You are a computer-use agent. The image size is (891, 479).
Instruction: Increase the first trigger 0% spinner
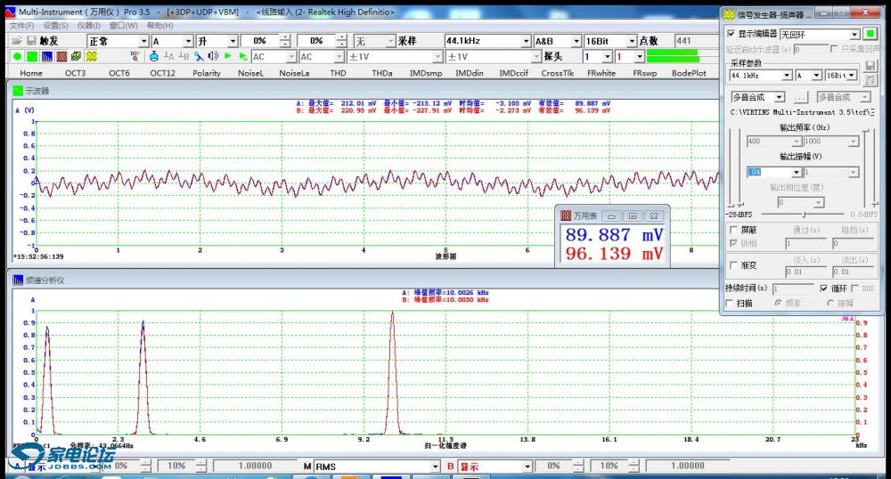pyautogui.click(x=285, y=38)
